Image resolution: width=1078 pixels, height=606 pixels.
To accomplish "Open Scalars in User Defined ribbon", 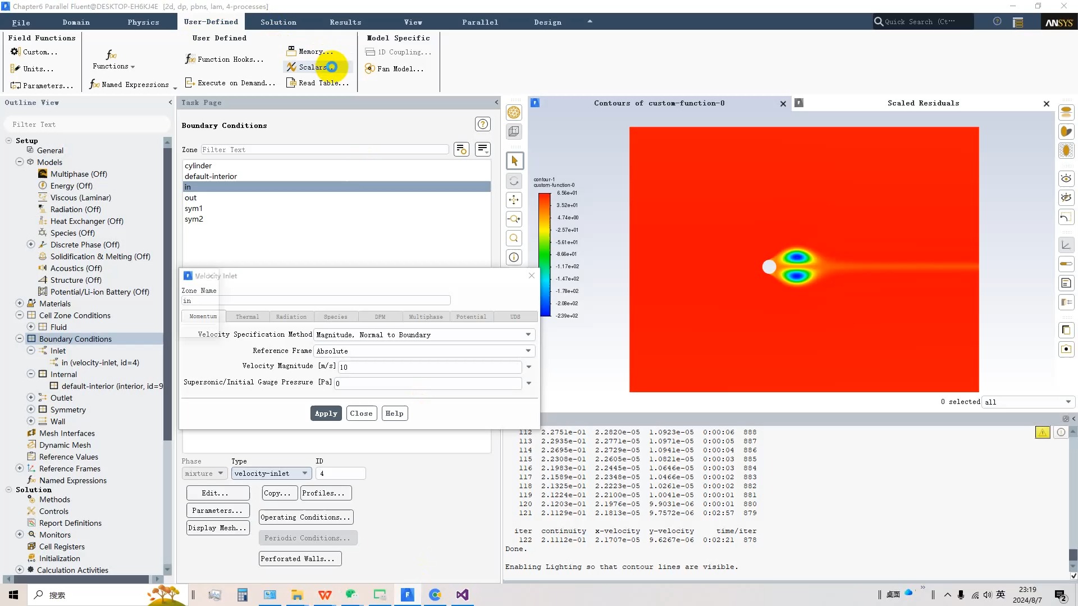I will (313, 67).
